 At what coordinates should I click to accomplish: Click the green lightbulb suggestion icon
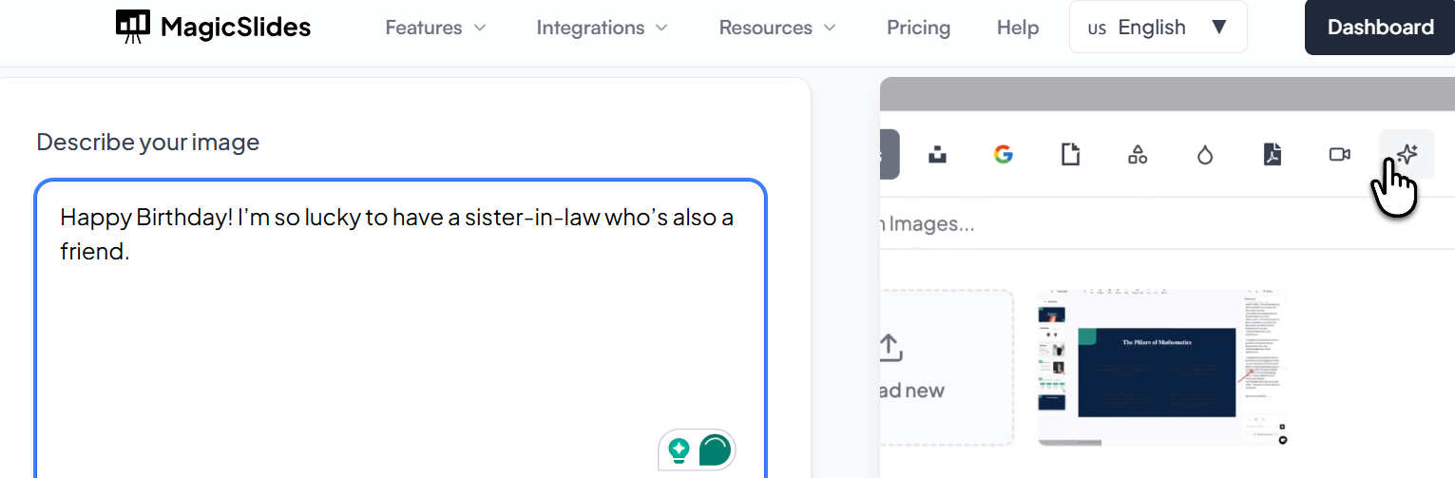(679, 449)
